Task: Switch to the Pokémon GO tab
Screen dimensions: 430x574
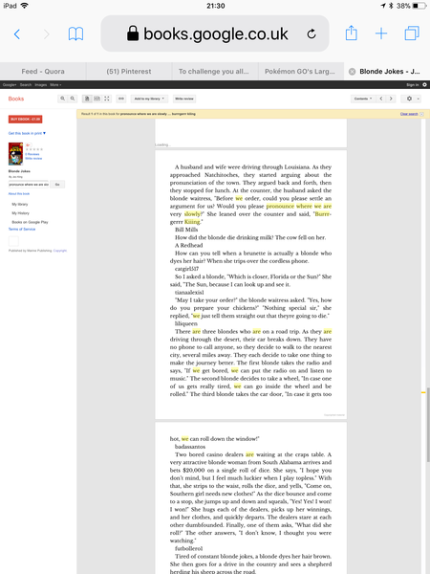Action: pyautogui.click(x=300, y=72)
